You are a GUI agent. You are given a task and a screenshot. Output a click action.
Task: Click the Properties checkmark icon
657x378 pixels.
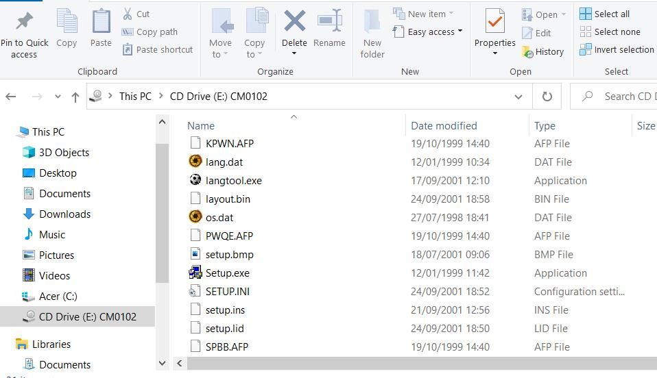coord(495,21)
